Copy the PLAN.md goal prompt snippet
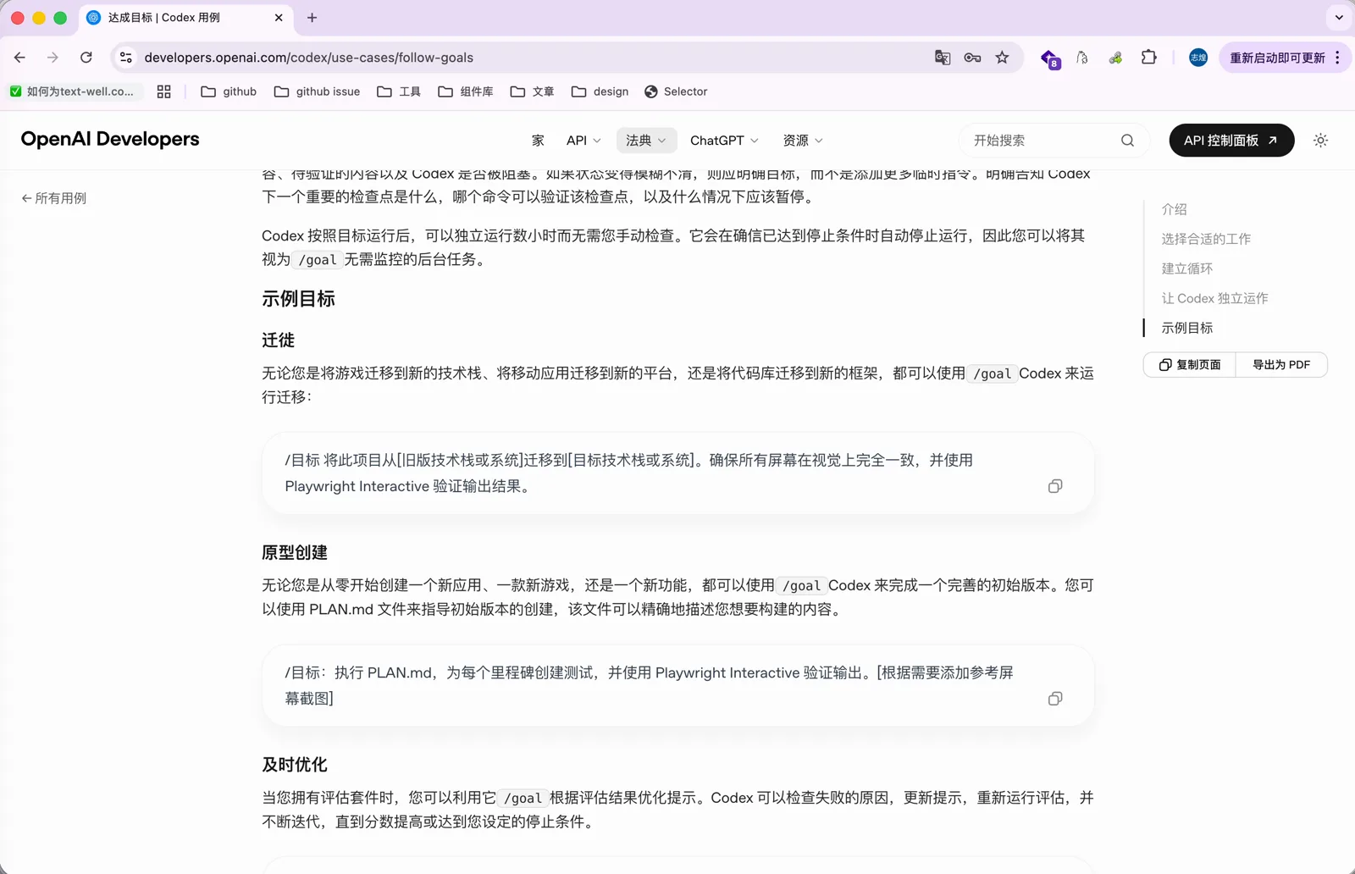The image size is (1355, 874). coord(1055,699)
